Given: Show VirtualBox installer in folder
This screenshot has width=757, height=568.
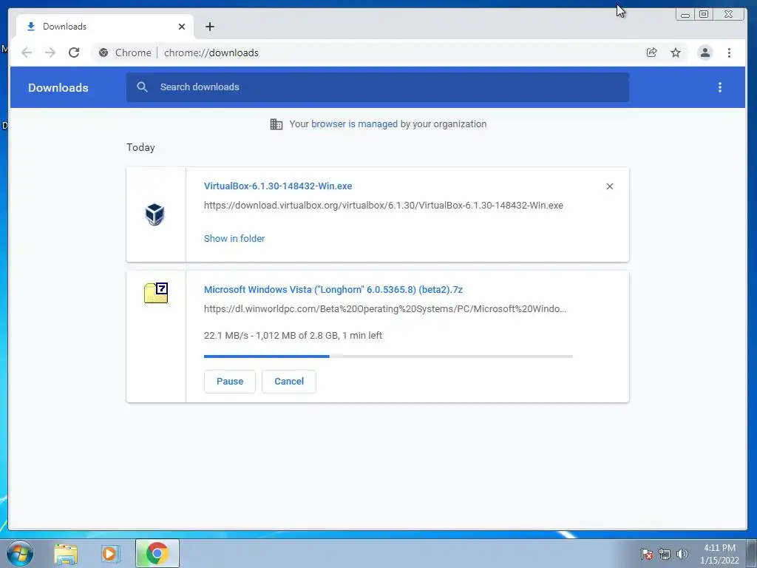Looking at the screenshot, I should coord(234,239).
